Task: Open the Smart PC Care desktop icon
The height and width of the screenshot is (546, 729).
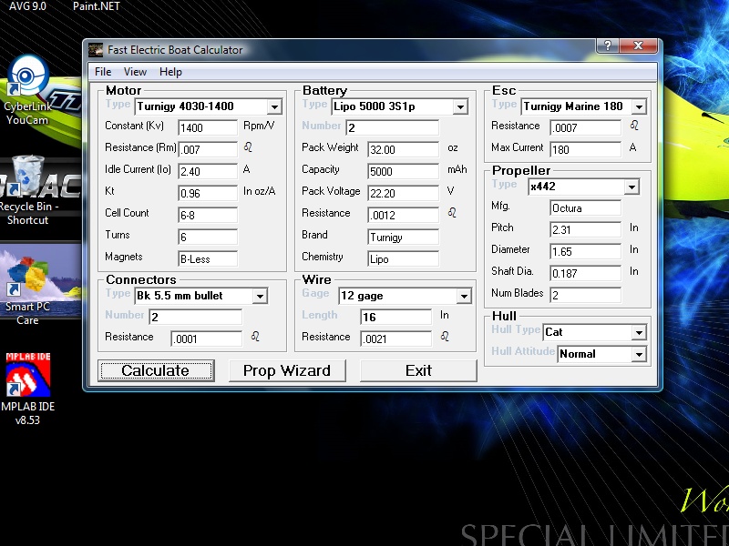Action: click(x=27, y=276)
